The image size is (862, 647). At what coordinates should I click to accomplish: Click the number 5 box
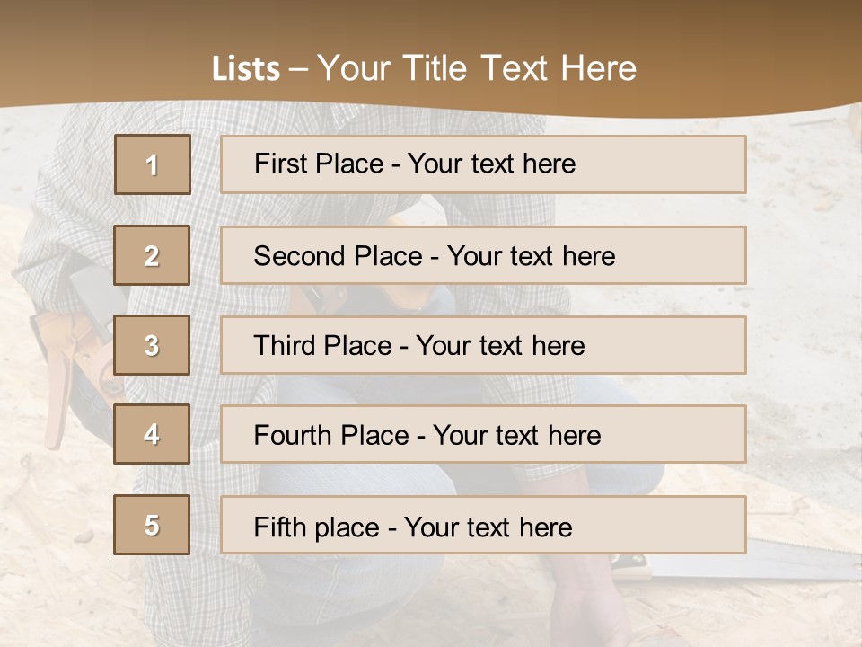coord(152,525)
